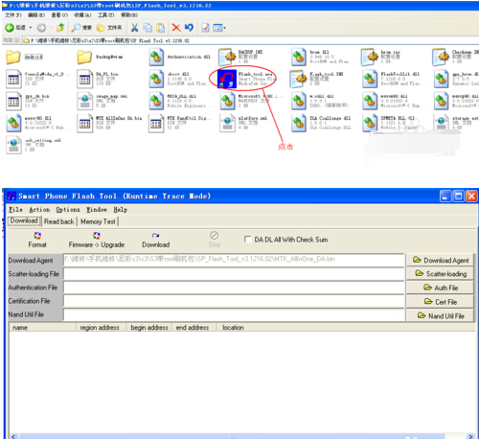Click the Scatter-loading button
Image resolution: width=479 pixels, height=439 pixels.
tap(440, 274)
